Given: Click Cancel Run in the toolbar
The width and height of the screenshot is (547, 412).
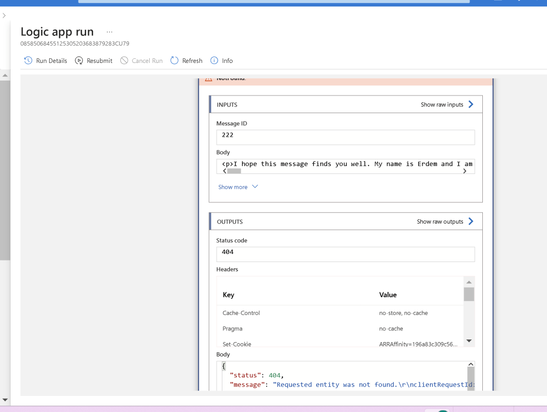Looking at the screenshot, I should pyautogui.click(x=141, y=61).
